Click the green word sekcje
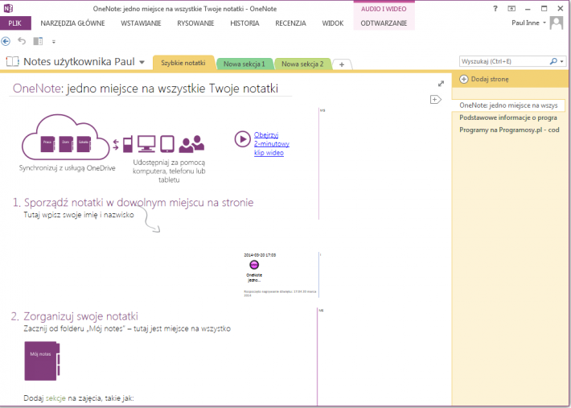This screenshot has width=571, height=408. pyautogui.click(x=55, y=398)
